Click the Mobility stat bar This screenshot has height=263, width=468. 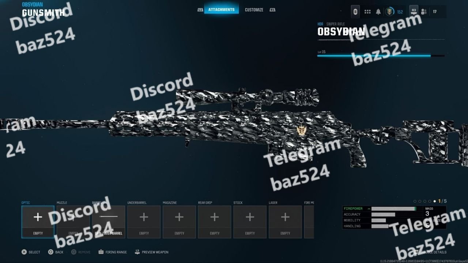[x=379, y=220]
